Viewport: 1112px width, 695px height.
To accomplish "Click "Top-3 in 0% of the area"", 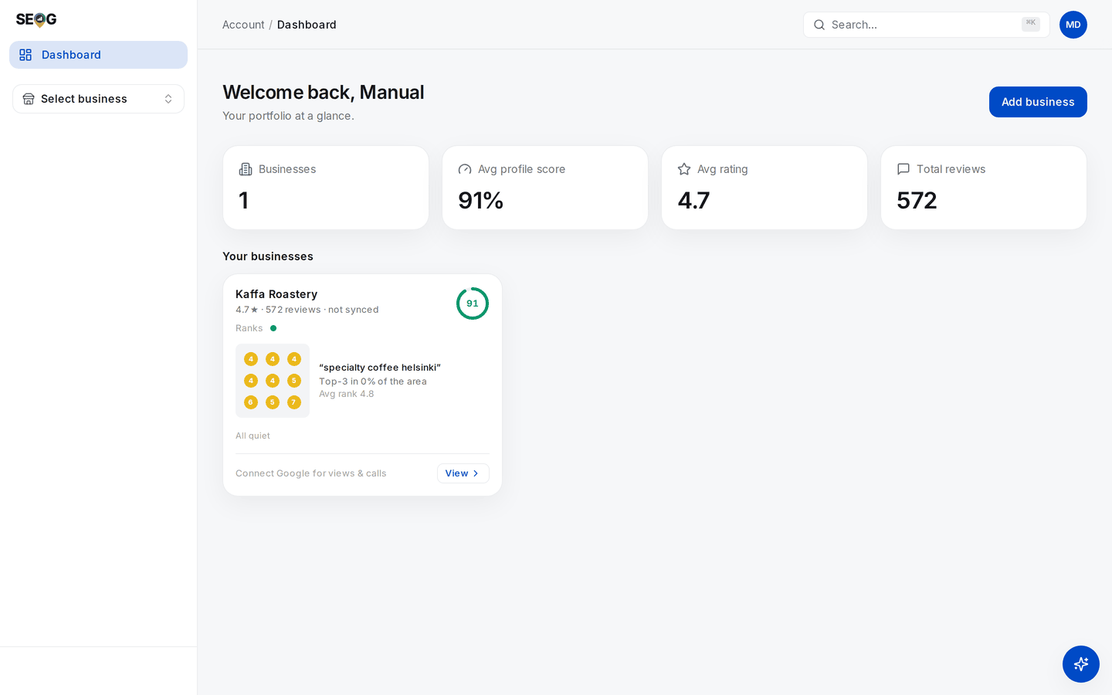I will [x=373, y=381].
